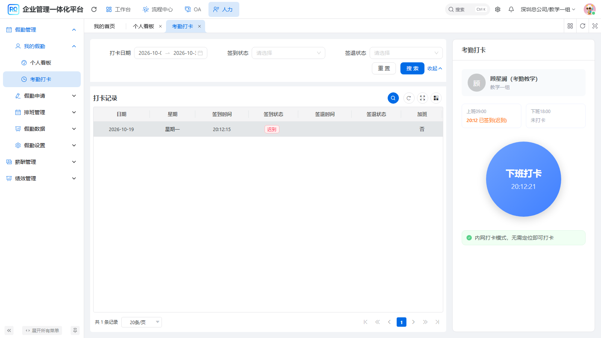This screenshot has width=601, height=338.
Task: Open the tab grid layout icon
Action: click(x=570, y=26)
